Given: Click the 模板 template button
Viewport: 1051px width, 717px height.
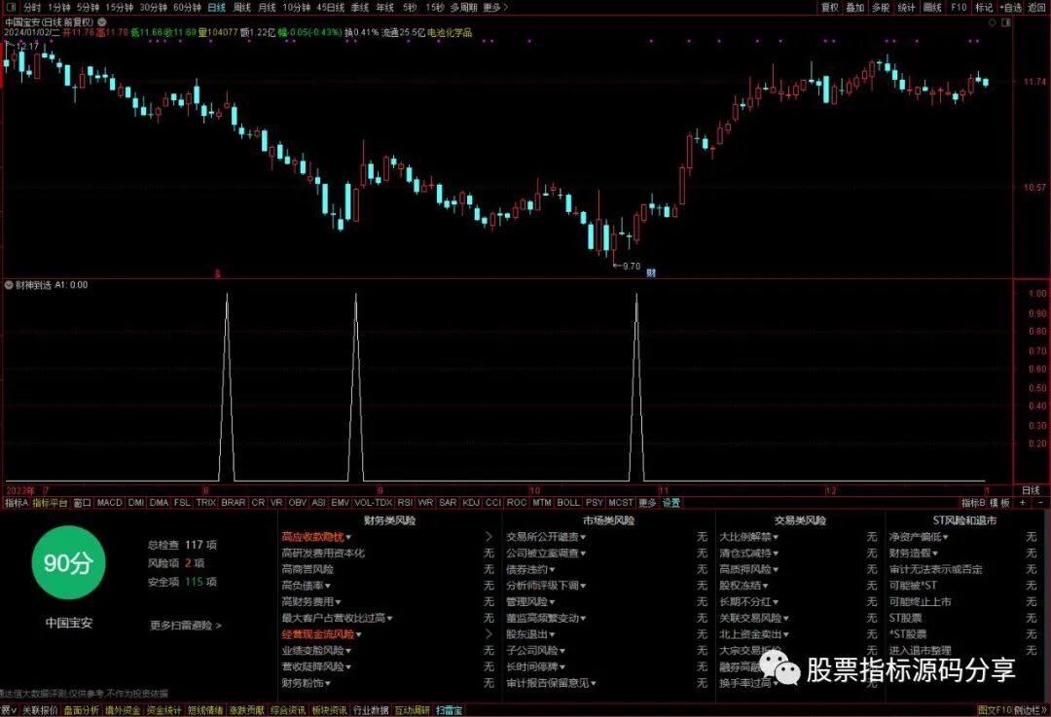Looking at the screenshot, I should click(x=999, y=503).
